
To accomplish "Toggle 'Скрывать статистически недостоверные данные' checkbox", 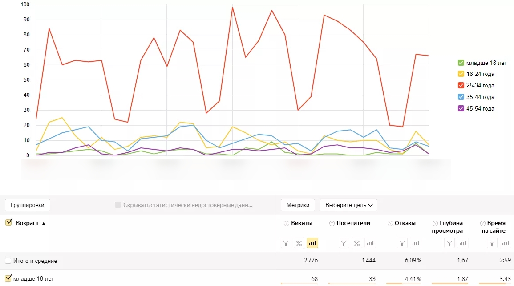I will tap(118, 205).
